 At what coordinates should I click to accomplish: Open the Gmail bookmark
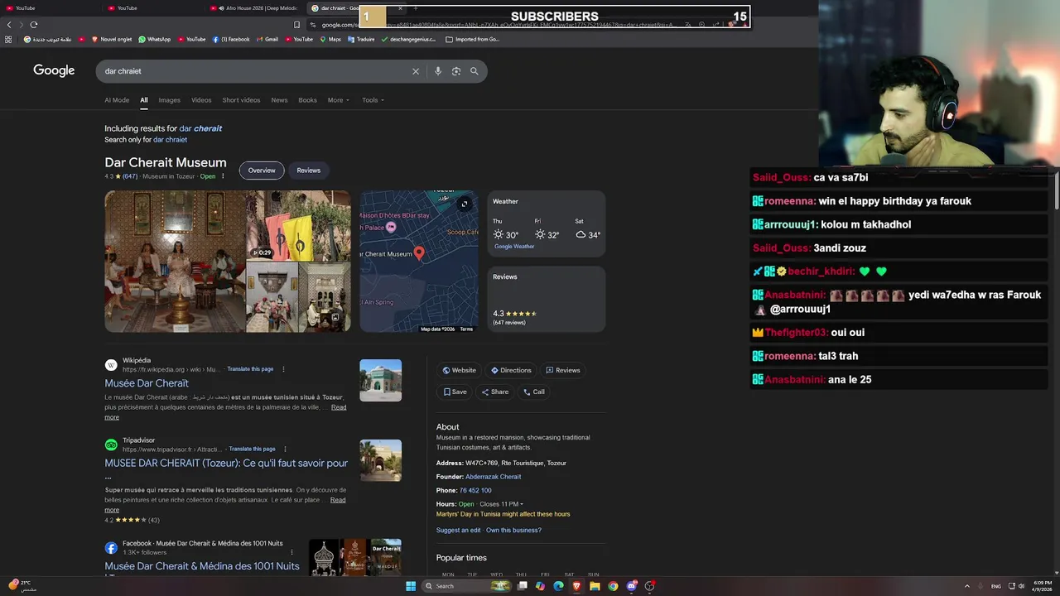267,39
